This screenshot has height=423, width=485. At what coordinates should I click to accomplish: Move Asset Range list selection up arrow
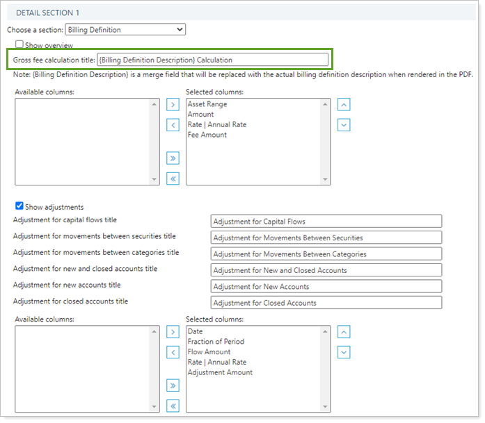click(344, 105)
